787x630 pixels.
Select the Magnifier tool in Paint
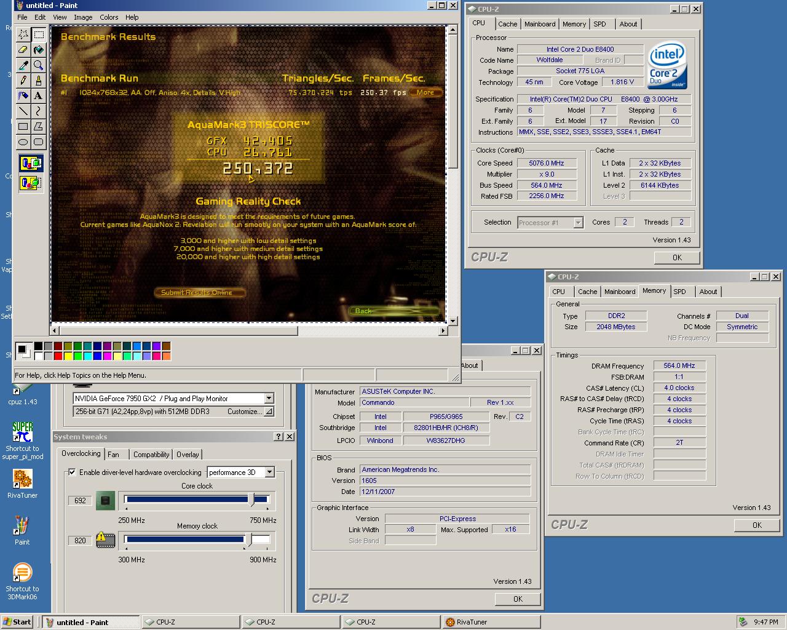pos(38,65)
